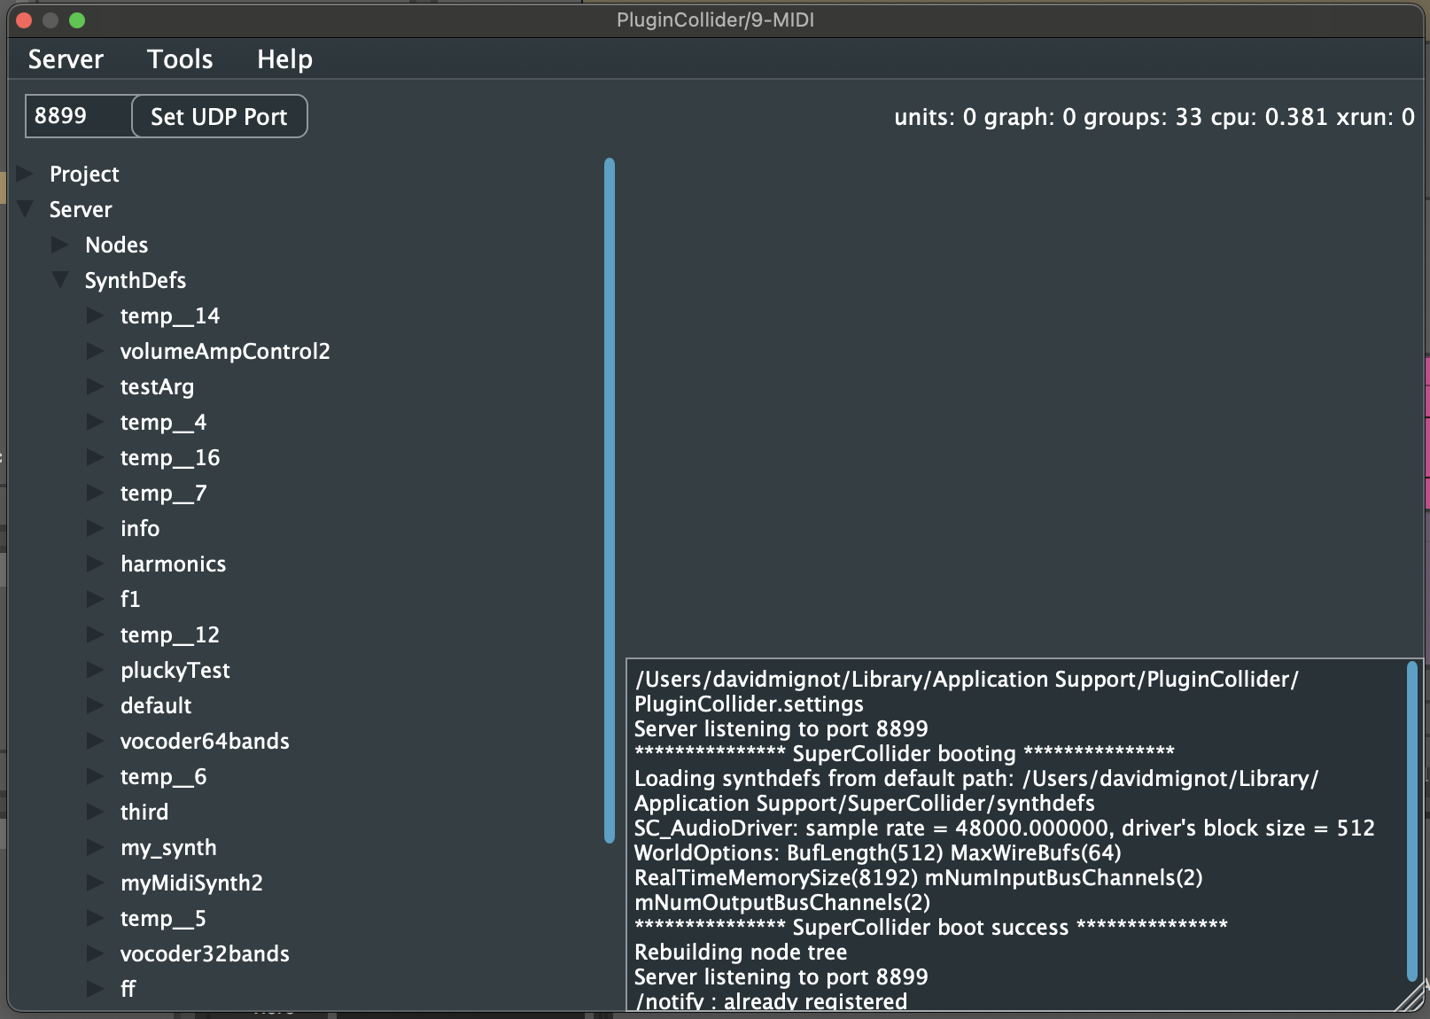This screenshot has width=1430, height=1019.
Task: Select the pluckyTest synthdef
Action: point(175,671)
